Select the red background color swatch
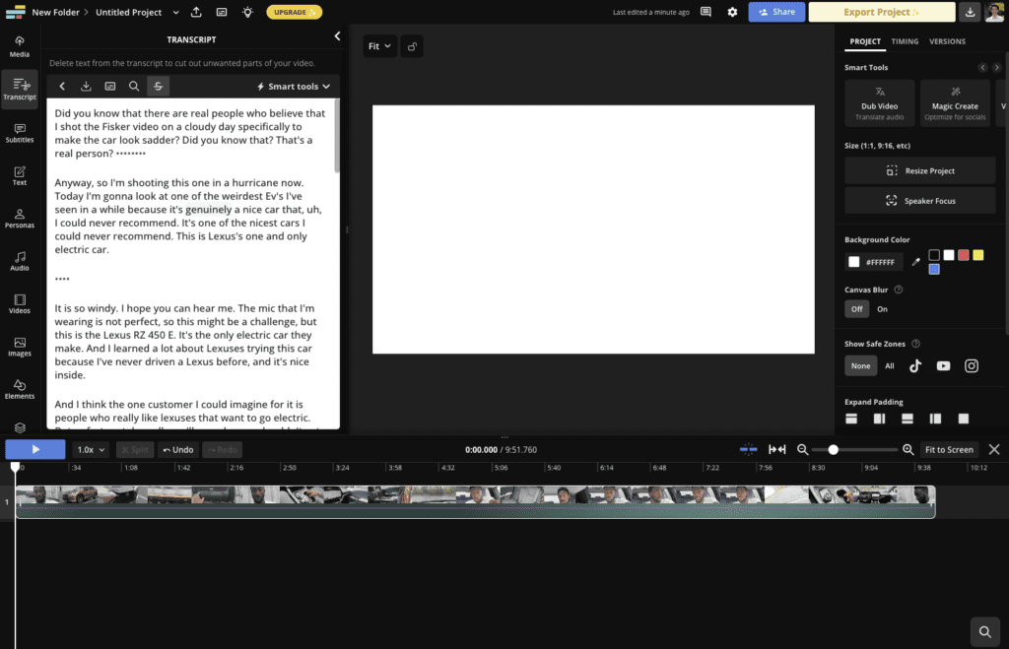The image size is (1009, 649). pos(964,255)
